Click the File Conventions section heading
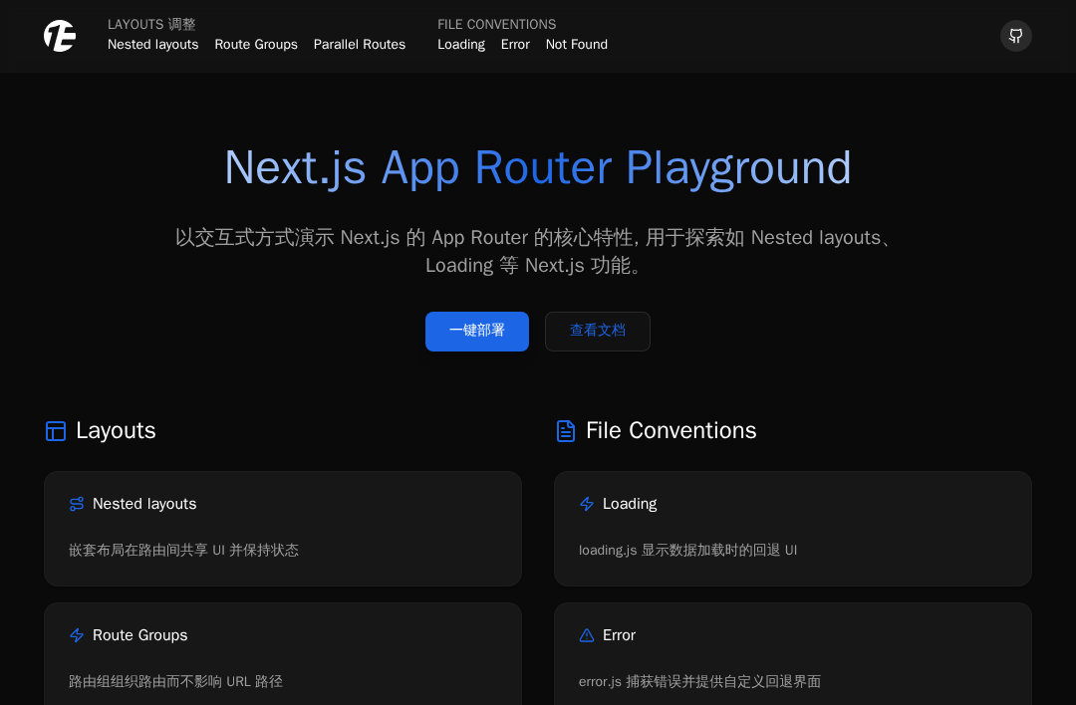Viewport: 1076px width, 705px height. [672, 431]
